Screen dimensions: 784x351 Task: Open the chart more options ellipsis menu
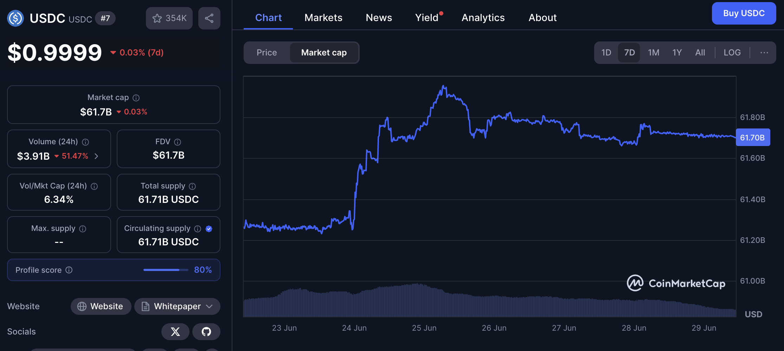coord(764,53)
